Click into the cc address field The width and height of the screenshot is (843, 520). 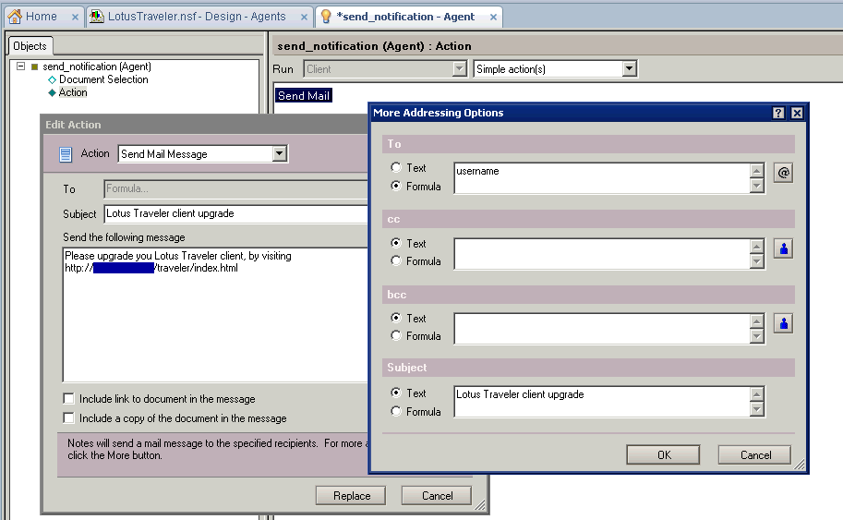(602, 253)
